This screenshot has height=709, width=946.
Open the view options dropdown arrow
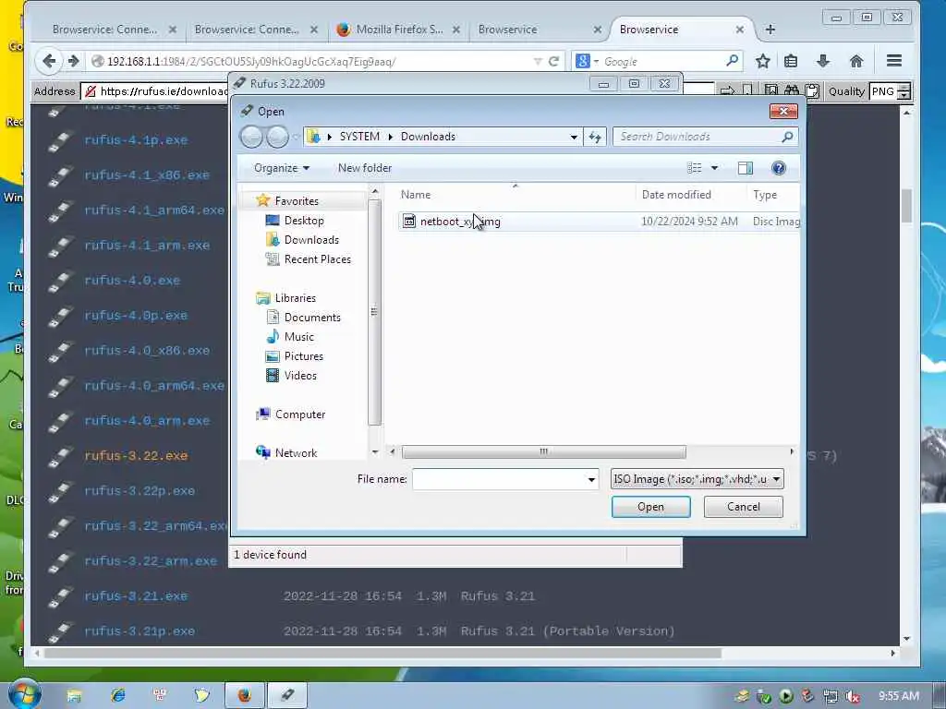[714, 168]
